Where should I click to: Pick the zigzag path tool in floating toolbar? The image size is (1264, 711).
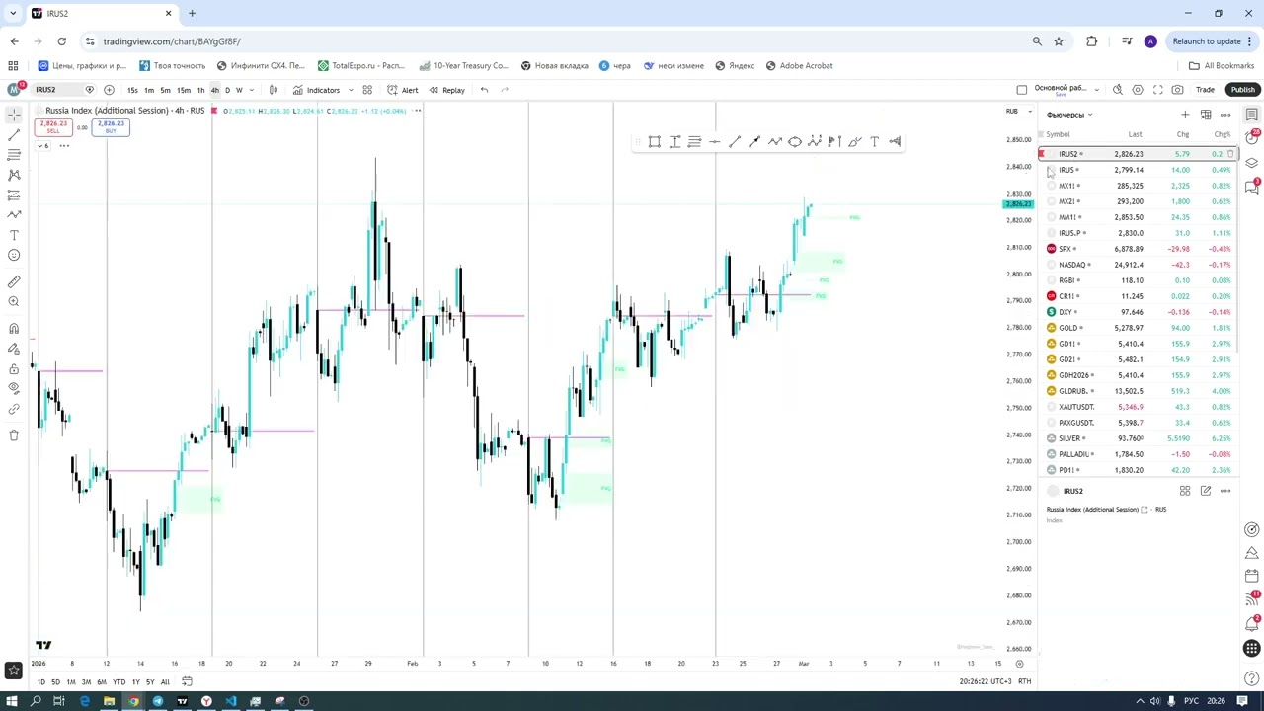click(775, 142)
